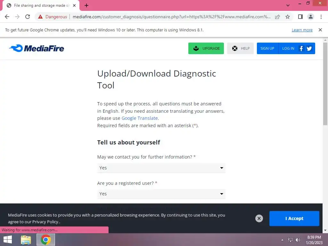
Task: Click the Dangerous site warning indicator
Action: pos(53,17)
